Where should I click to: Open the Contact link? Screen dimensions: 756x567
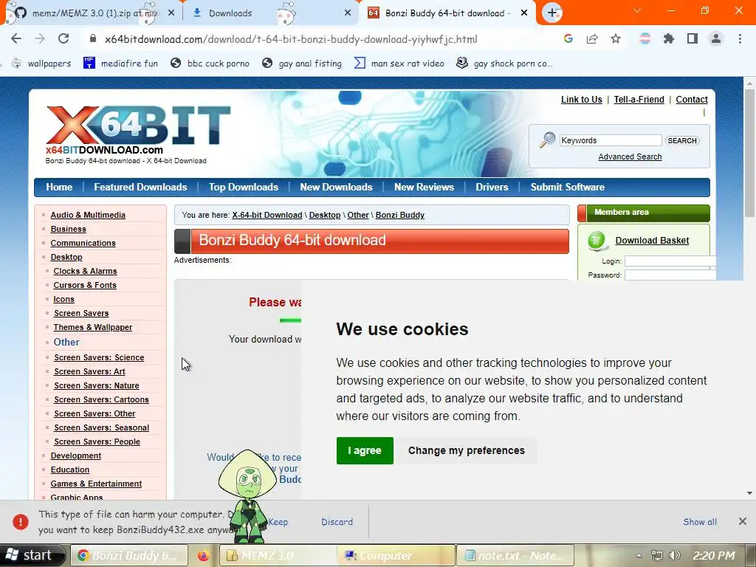point(691,100)
